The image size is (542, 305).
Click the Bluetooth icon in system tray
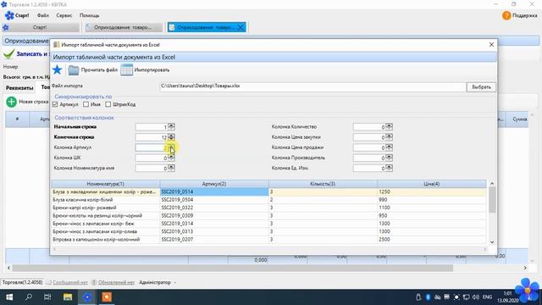428,297
